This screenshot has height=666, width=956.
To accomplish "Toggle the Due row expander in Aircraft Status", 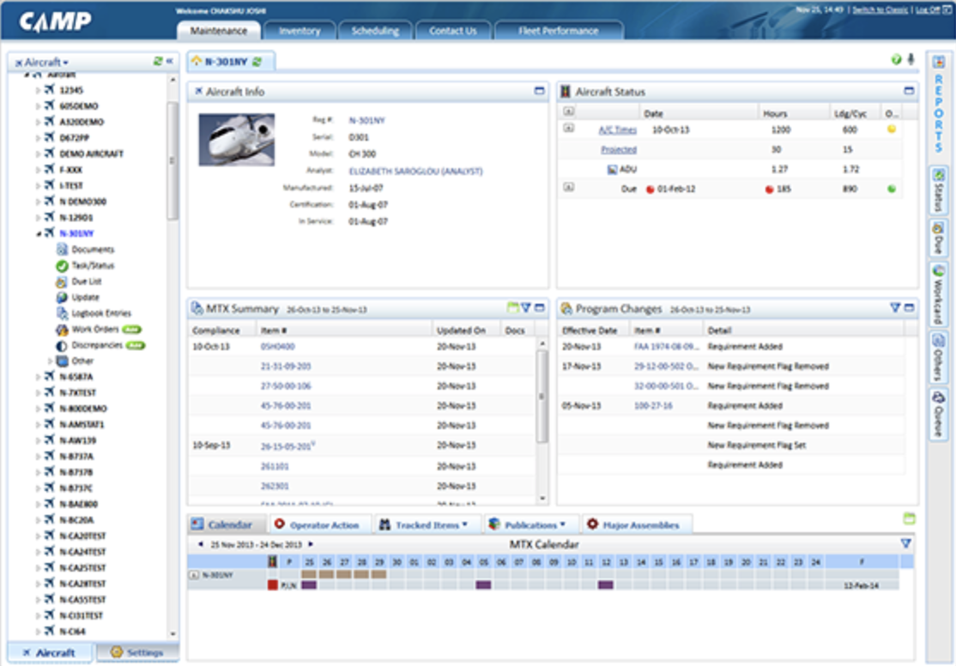I will coord(568,186).
